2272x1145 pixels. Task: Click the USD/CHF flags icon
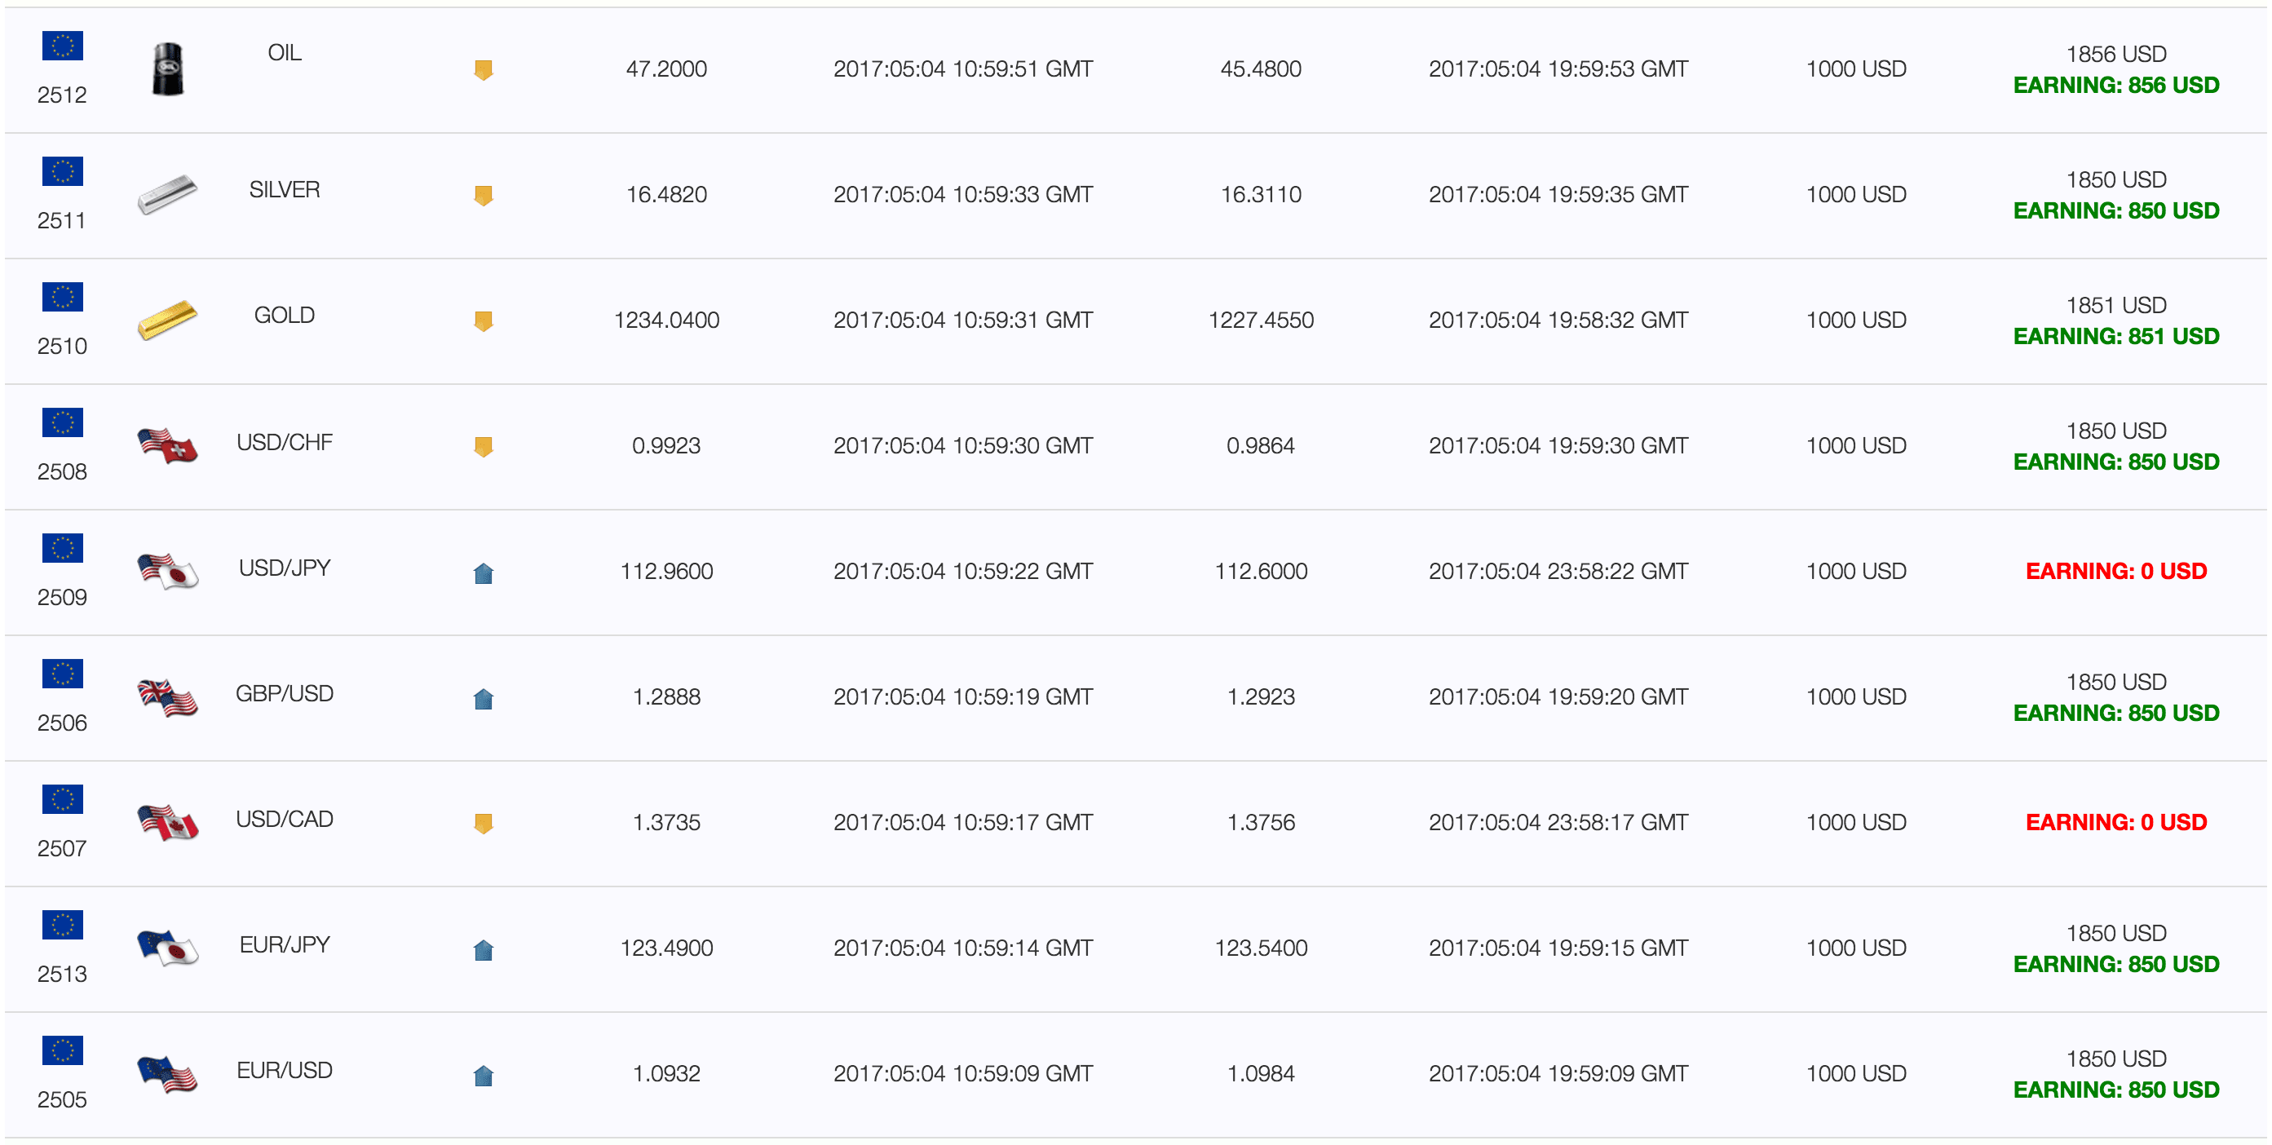coord(167,445)
